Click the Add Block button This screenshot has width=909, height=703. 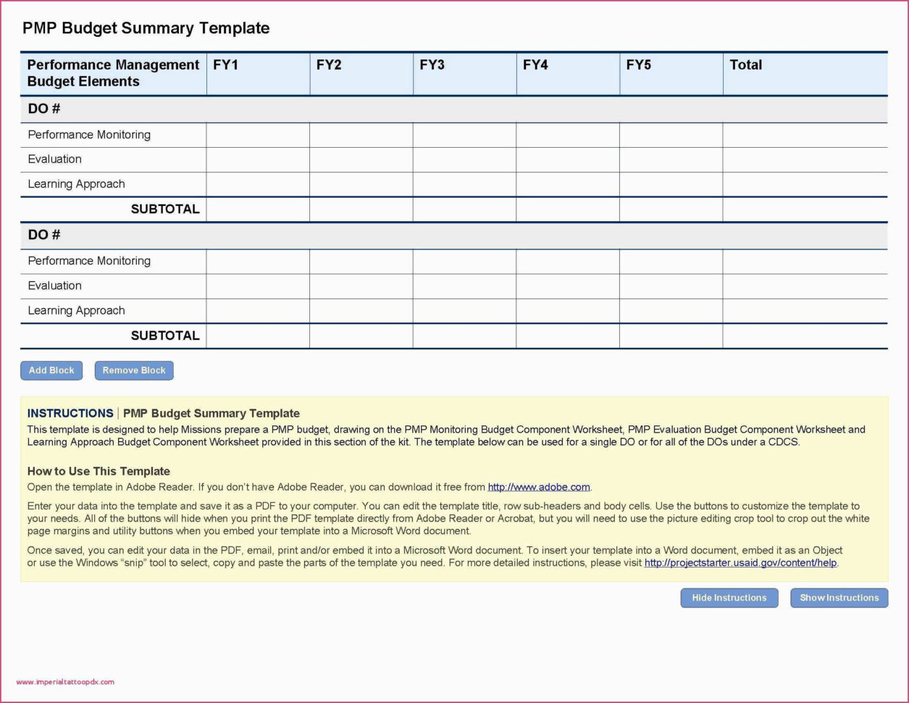click(51, 370)
